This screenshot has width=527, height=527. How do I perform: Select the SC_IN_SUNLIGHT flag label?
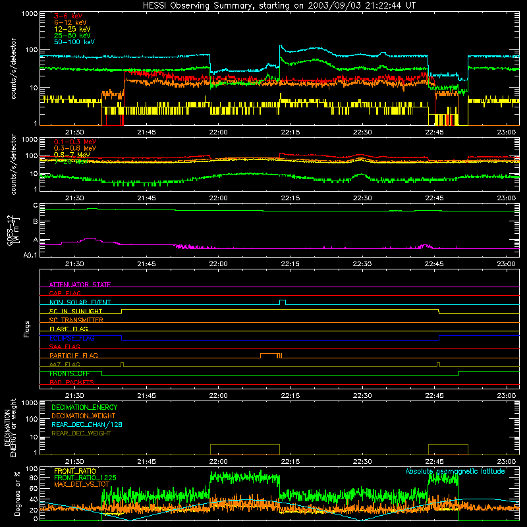coord(76,311)
